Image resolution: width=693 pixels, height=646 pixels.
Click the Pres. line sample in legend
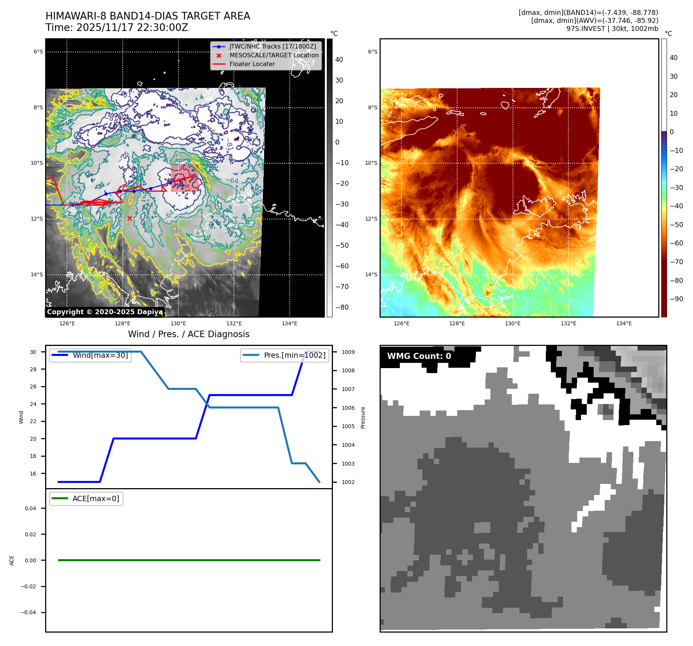(x=251, y=355)
